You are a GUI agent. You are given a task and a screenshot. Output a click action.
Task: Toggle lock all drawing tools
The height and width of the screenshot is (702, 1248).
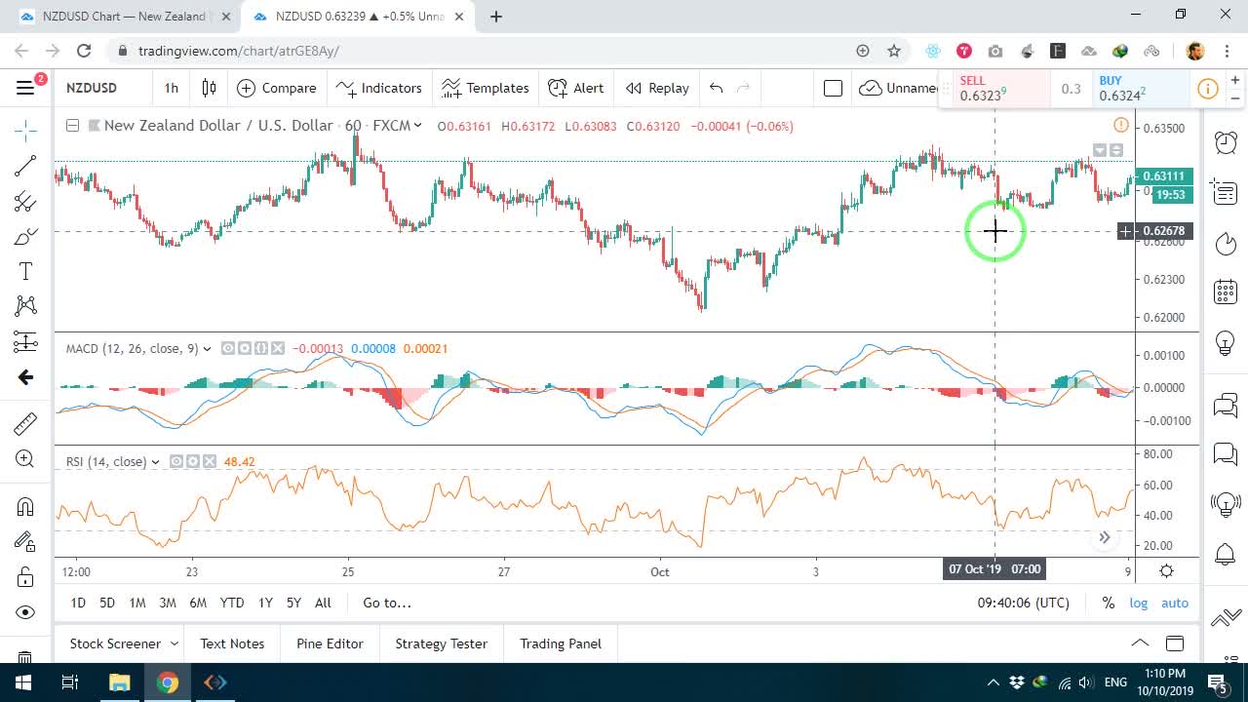[x=25, y=577]
